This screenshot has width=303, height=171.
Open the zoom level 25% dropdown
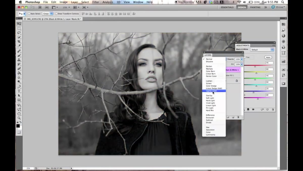tap(66, 7)
